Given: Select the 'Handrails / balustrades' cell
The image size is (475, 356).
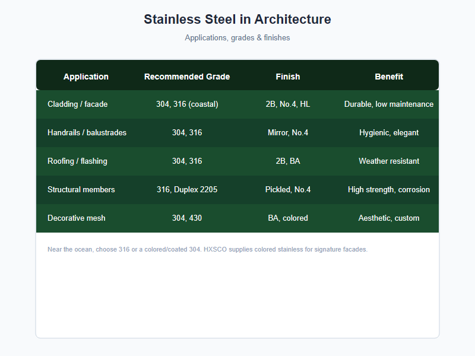Looking at the screenshot, I should [87, 132].
